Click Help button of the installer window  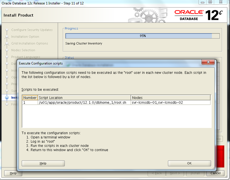tap(13, 173)
